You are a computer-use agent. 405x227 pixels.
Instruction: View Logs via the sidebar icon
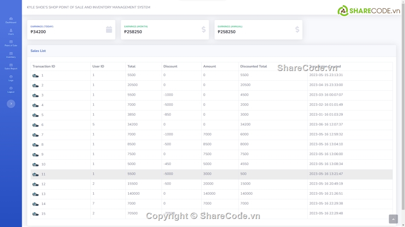point(11,77)
